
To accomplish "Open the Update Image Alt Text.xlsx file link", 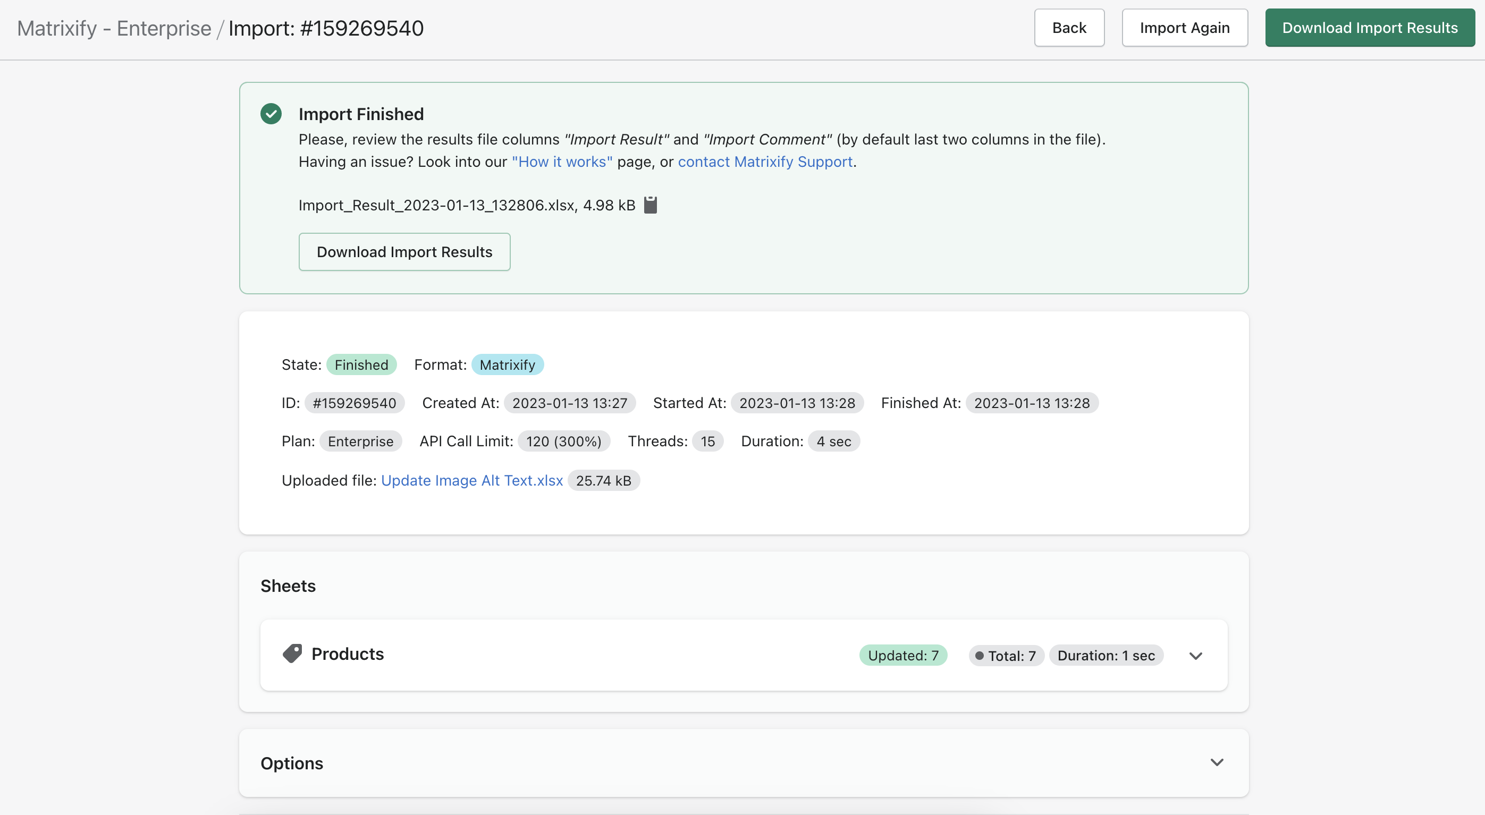I will click(471, 480).
